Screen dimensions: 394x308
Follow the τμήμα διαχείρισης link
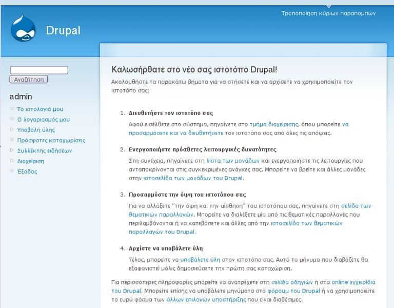tap(274, 124)
